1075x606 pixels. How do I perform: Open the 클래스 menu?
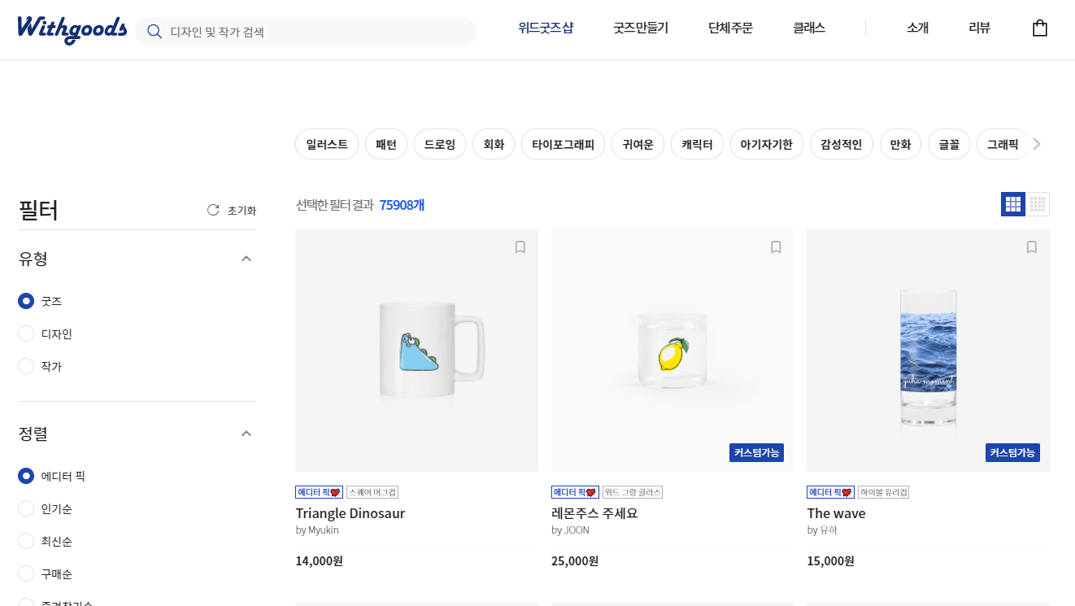point(809,28)
